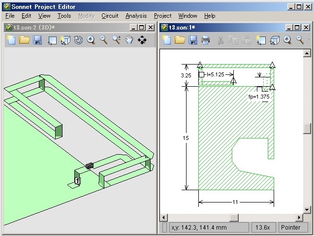Click the 13.6x zoom status field
Screen dimensions: 314x236
(x=263, y=228)
